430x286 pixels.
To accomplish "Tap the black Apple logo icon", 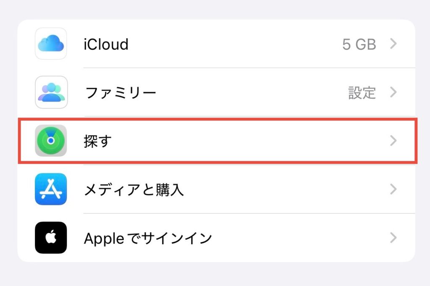I will tap(51, 237).
